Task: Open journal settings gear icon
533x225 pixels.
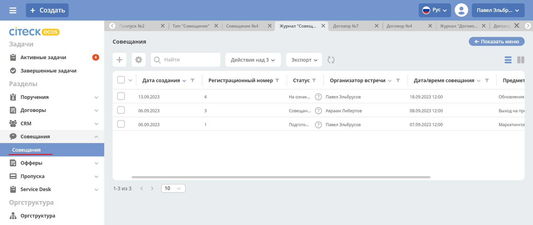Action: [138, 60]
